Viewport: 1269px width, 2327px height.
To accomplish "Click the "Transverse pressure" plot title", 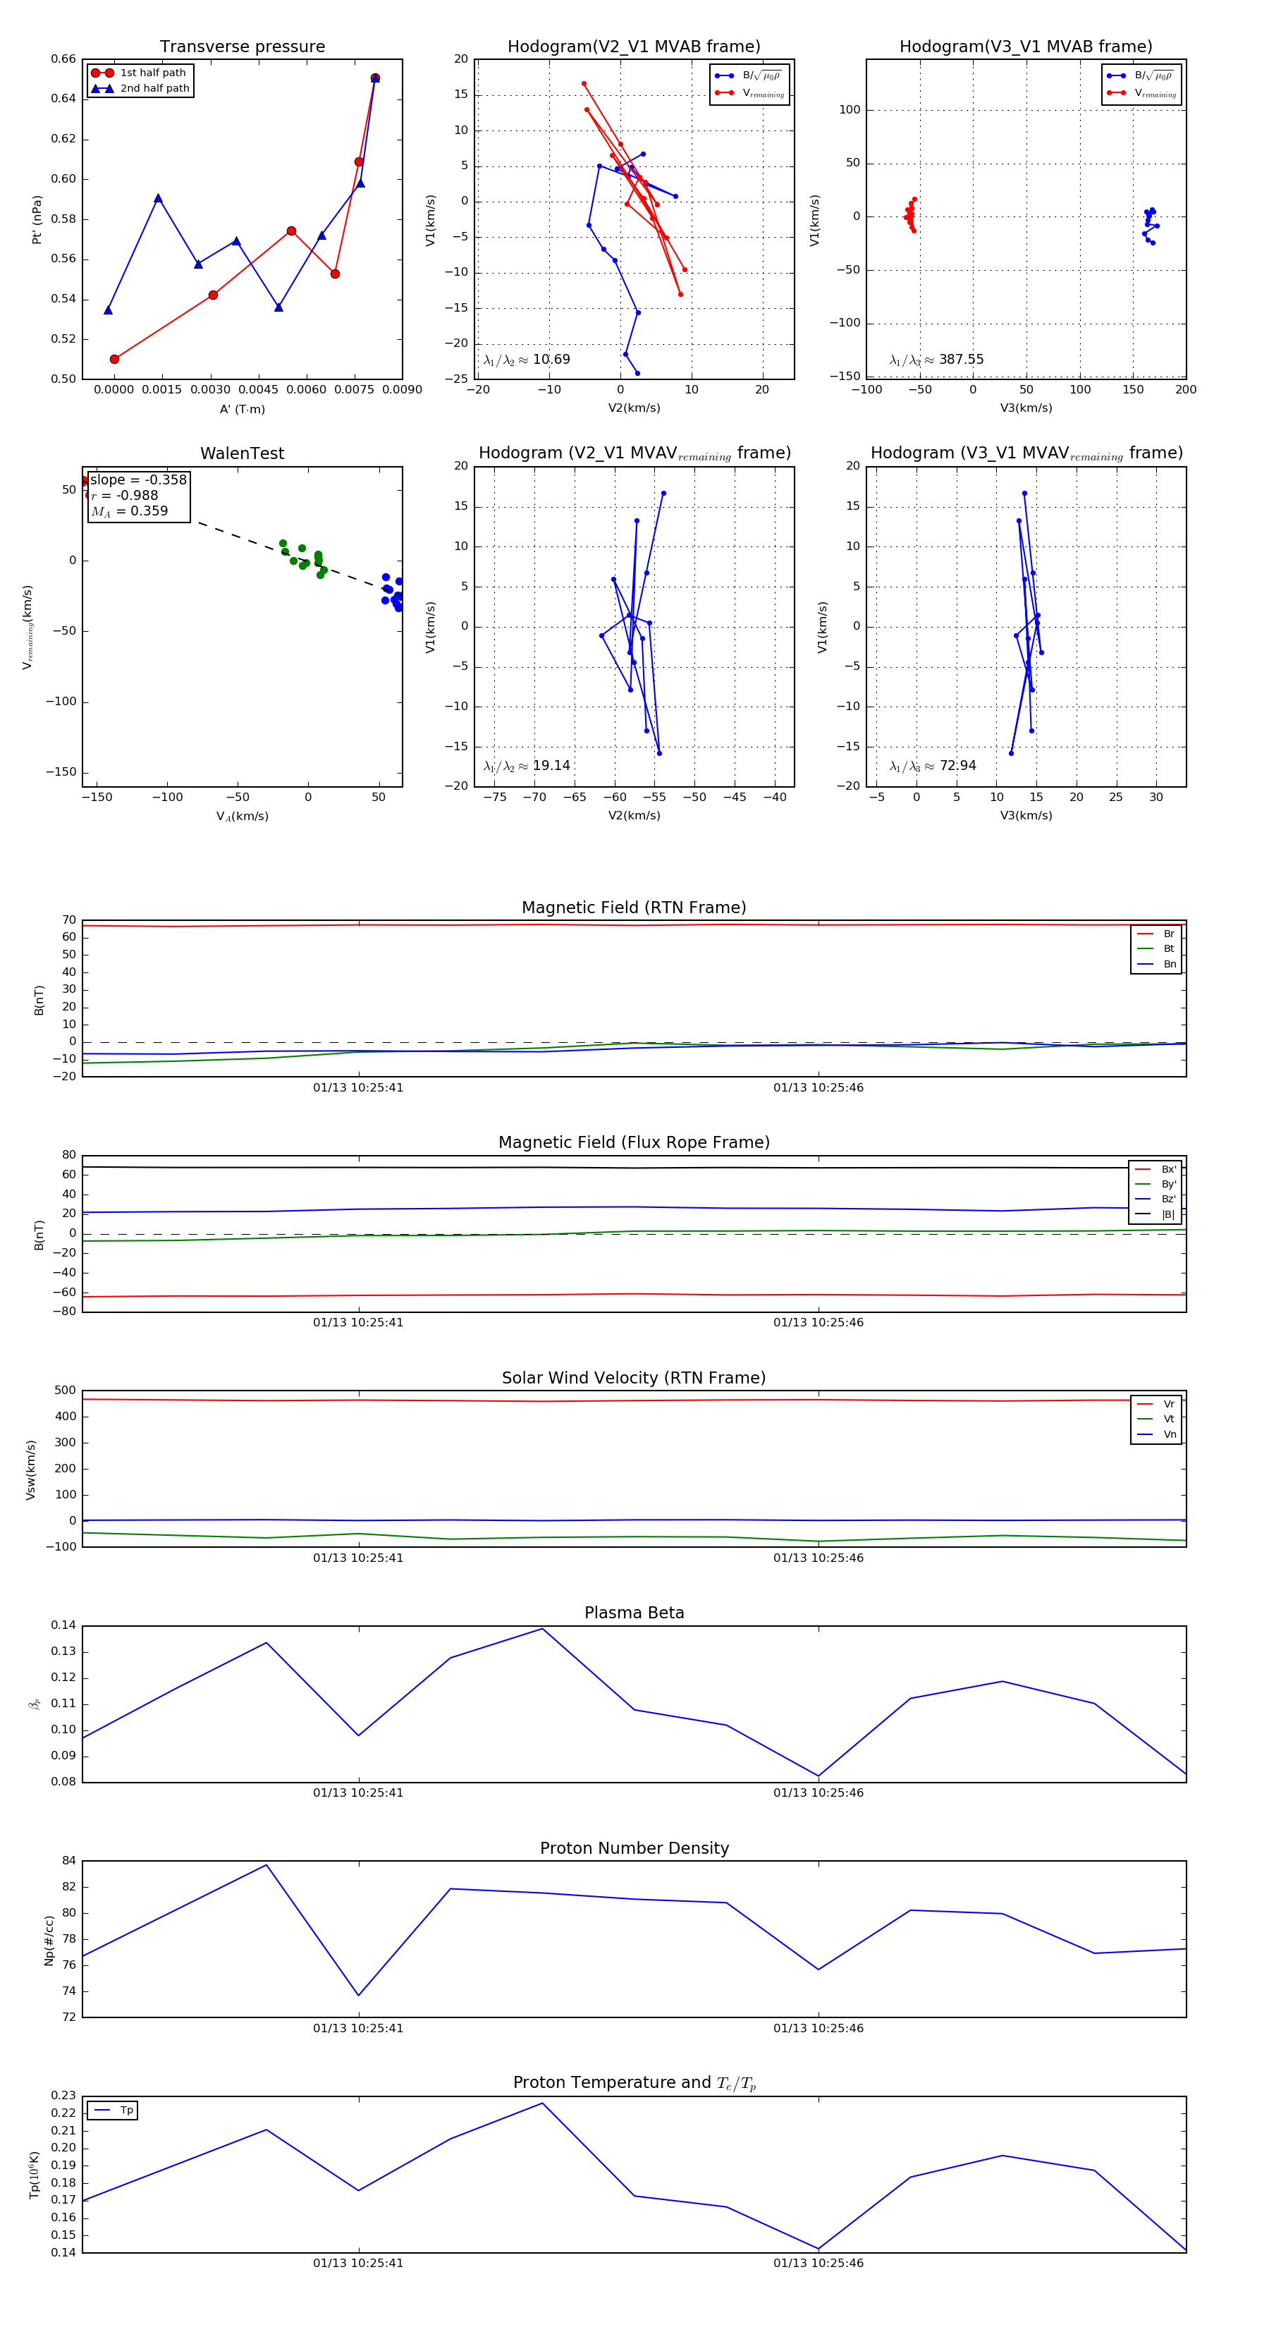I will (x=242, y=47).
